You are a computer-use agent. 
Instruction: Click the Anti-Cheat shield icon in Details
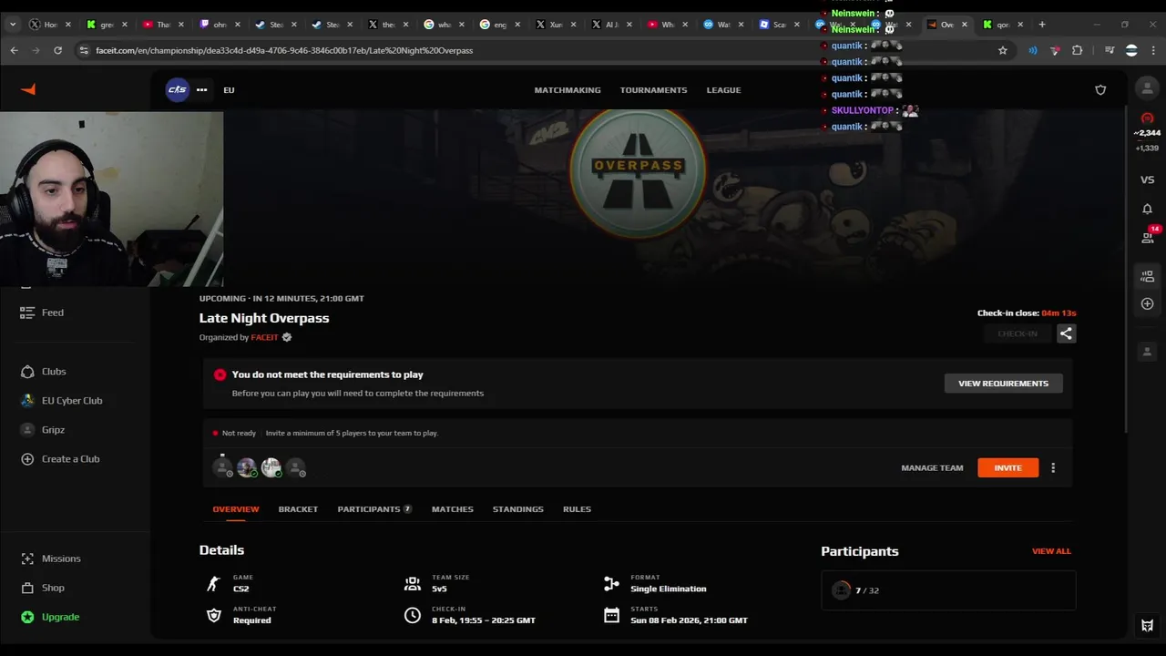(214, 616)
